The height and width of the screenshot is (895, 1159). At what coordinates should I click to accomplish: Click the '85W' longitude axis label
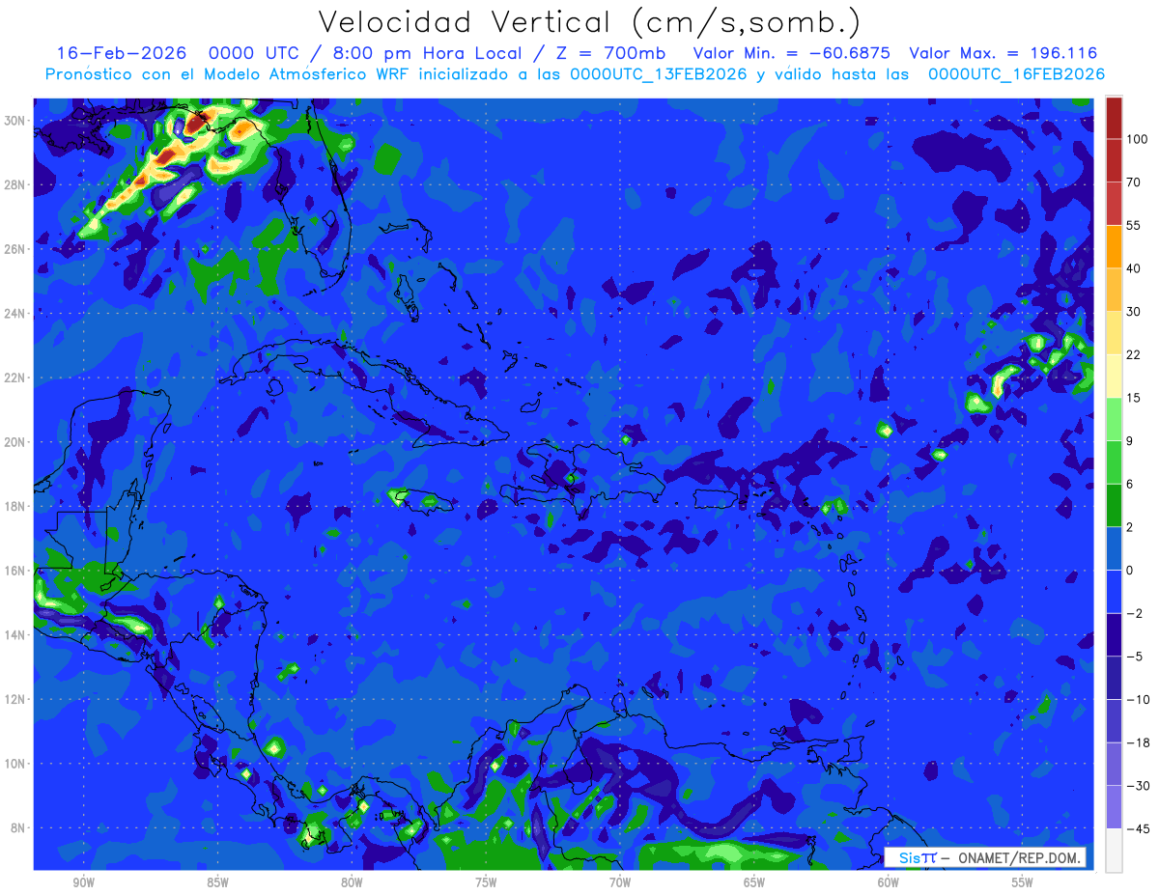click(217, 882)
